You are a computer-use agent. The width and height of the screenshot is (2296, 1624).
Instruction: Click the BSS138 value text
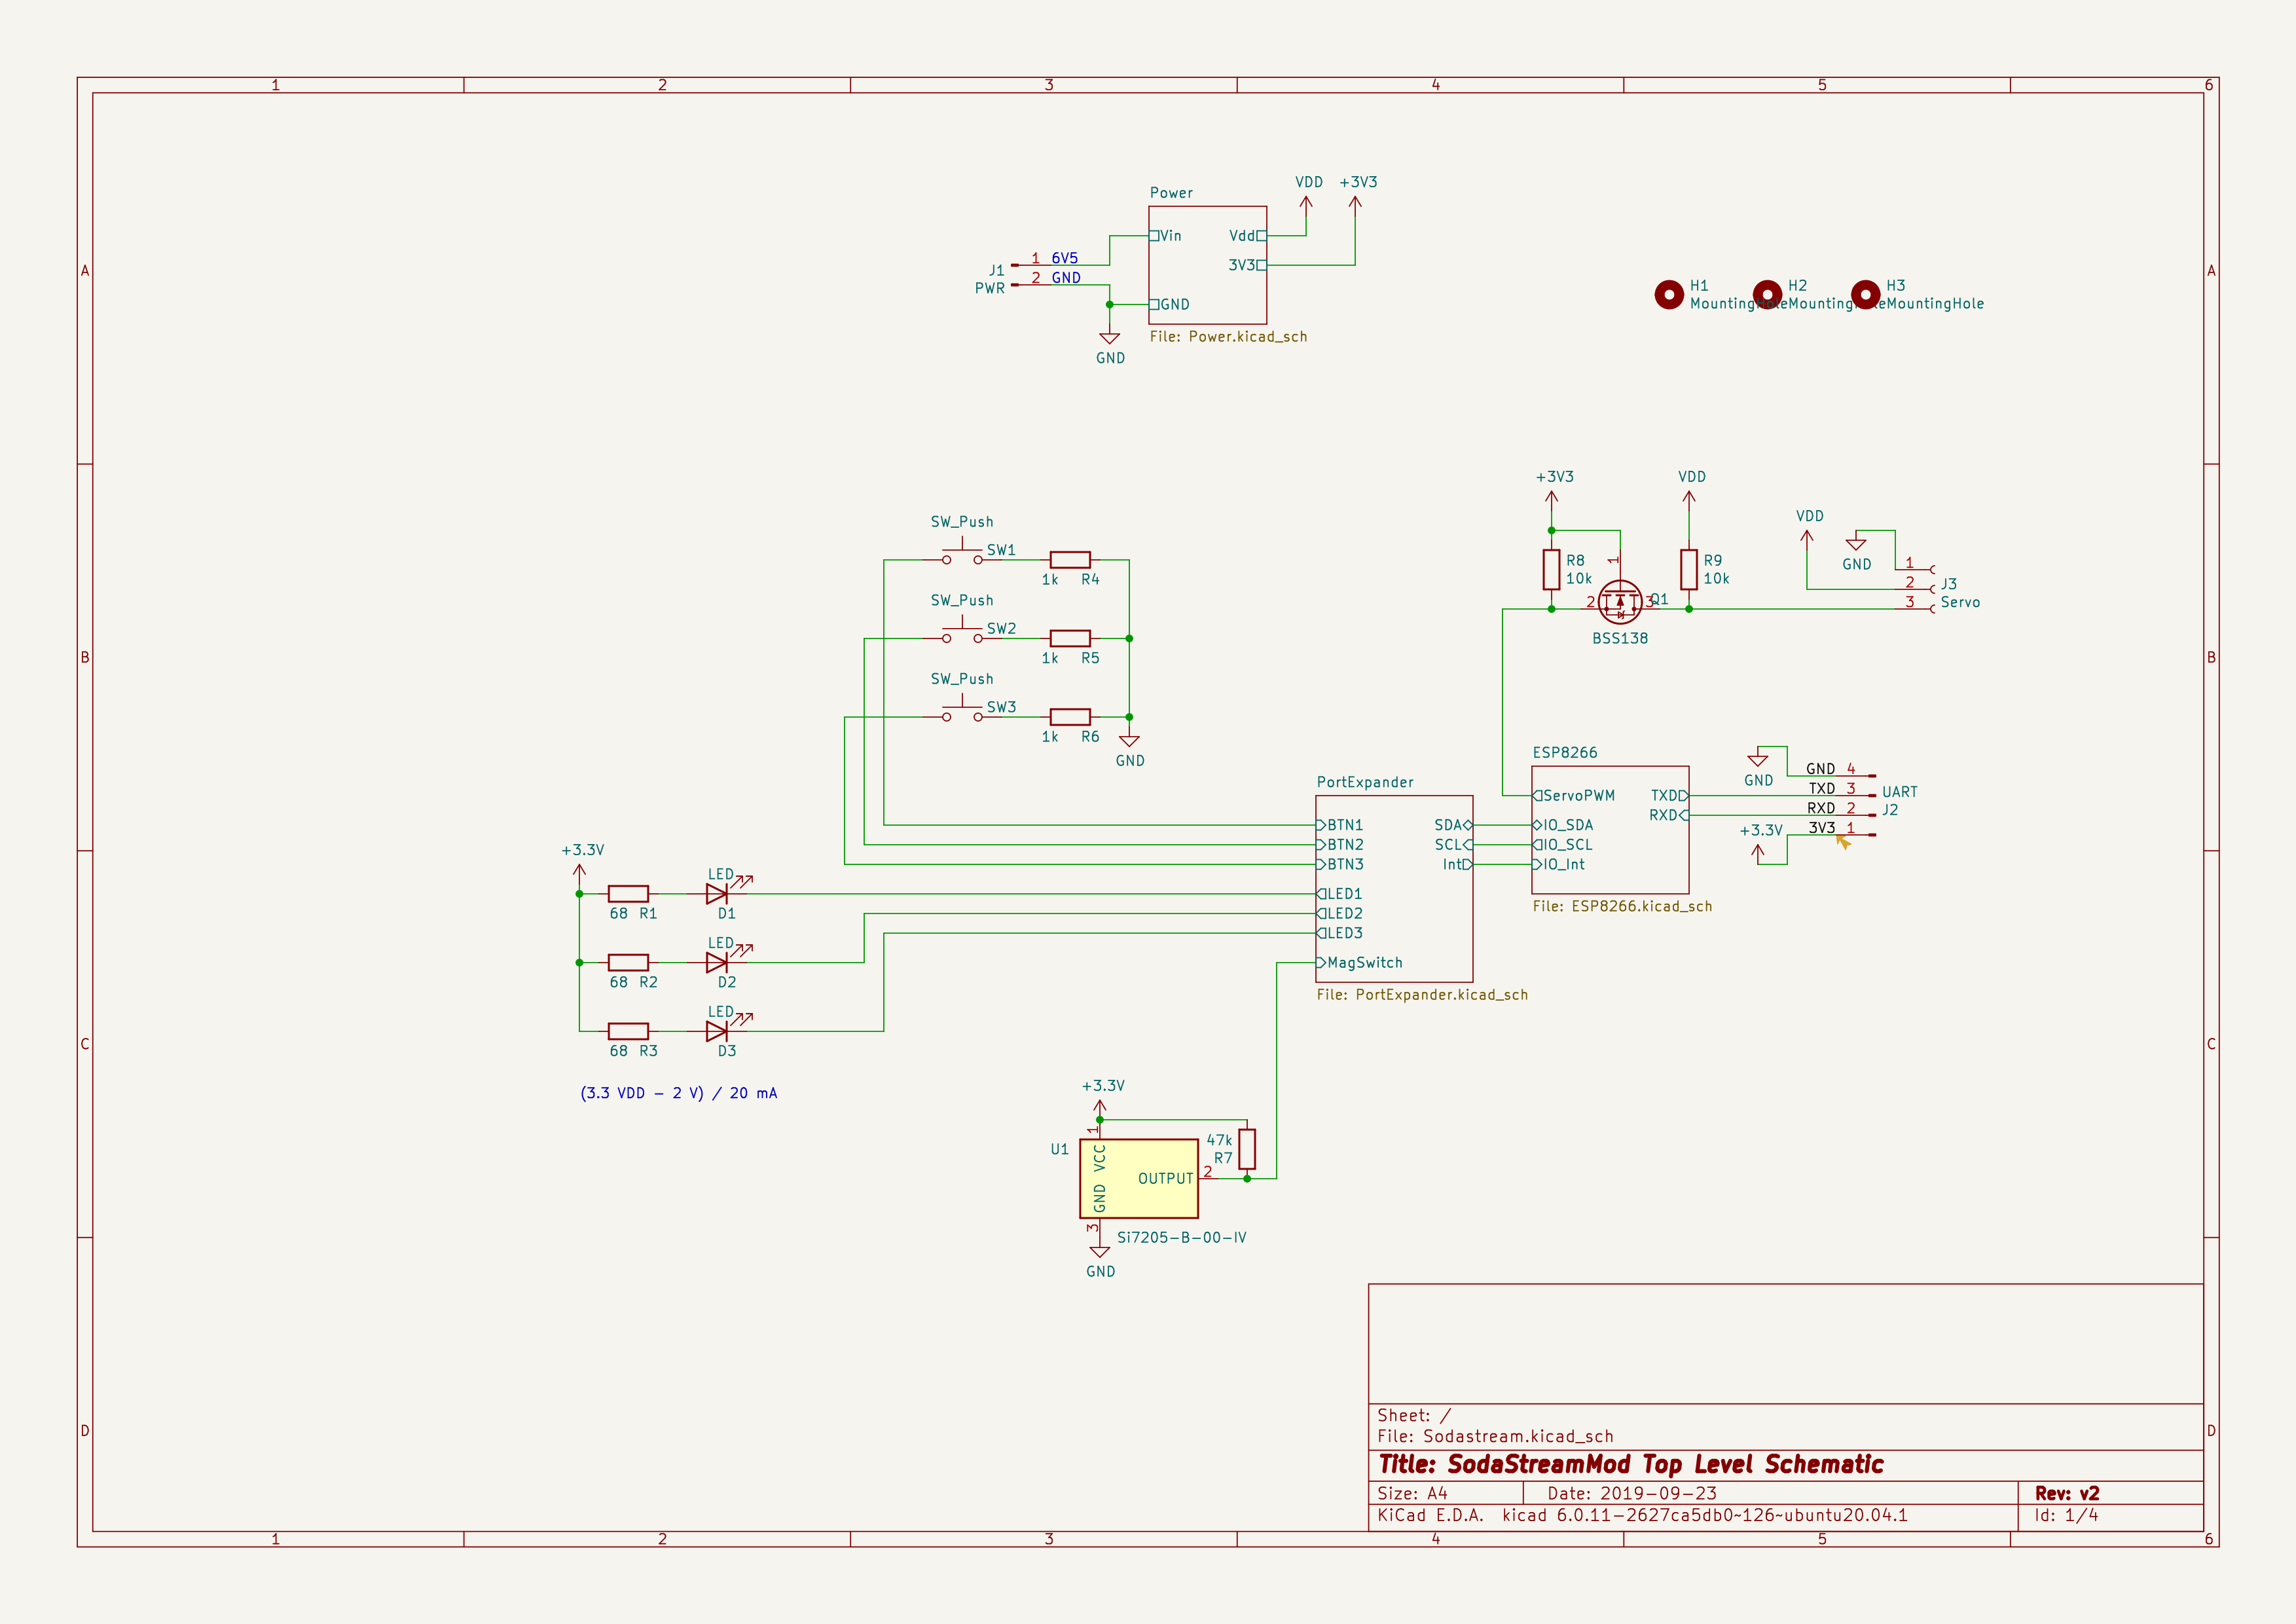pos(1620,638)
